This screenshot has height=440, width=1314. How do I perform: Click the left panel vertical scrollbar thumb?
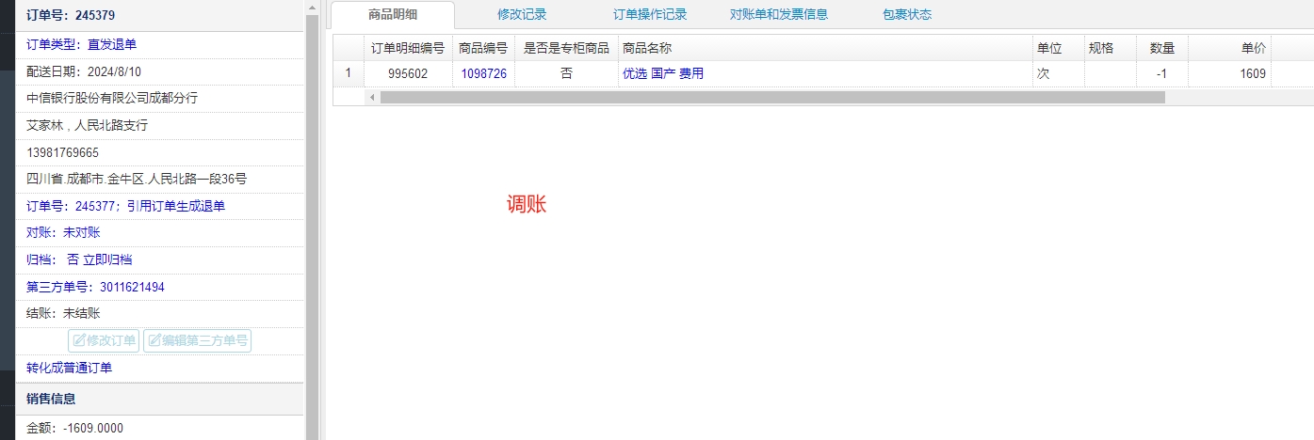click(x=313, y=228)
